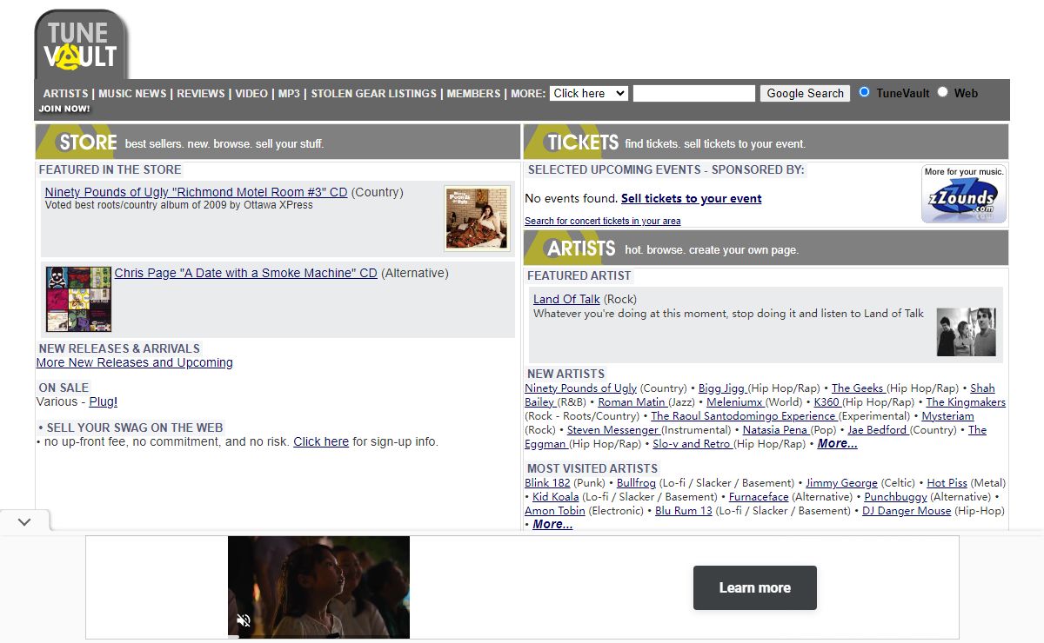Open new artist Meleniumx

[x=735, y=402]
